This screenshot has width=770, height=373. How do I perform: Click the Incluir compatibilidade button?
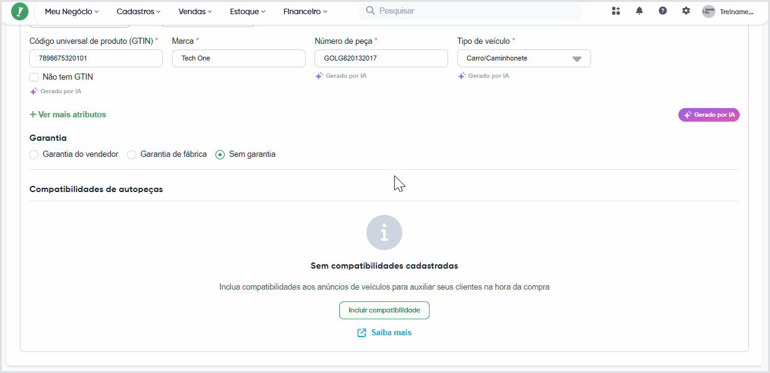coord(384,311)
